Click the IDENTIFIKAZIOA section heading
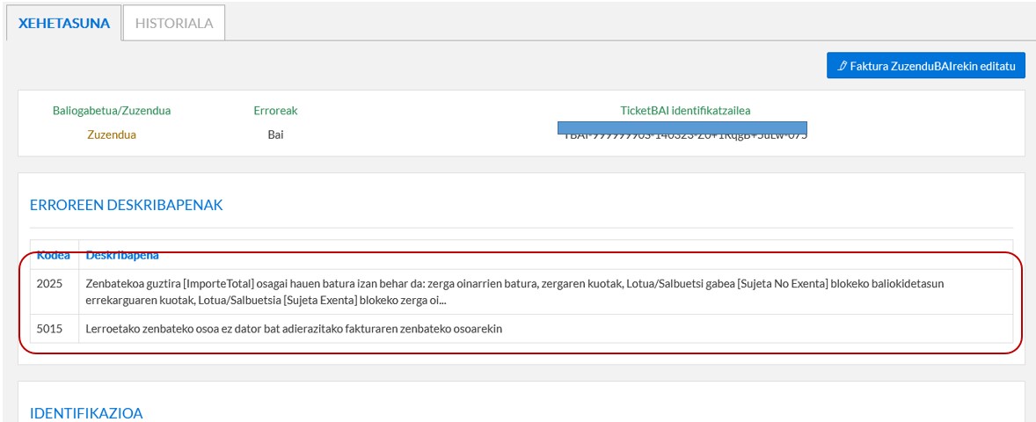Image resolution: width=1036 pixels, height=422 pixels. [86, 412]
